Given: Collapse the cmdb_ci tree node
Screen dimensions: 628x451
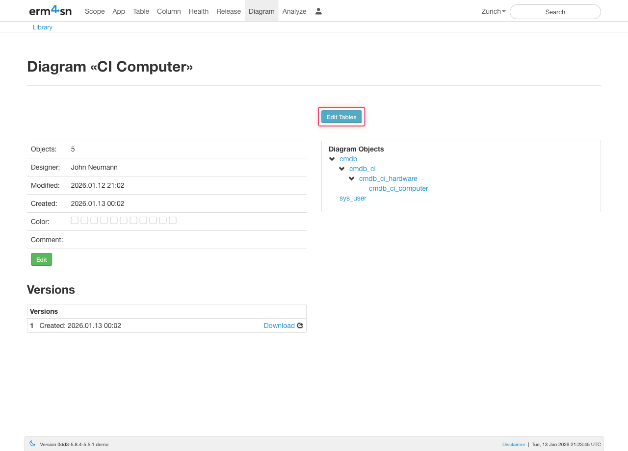Looking at the screenshot, I should (342, 169).
